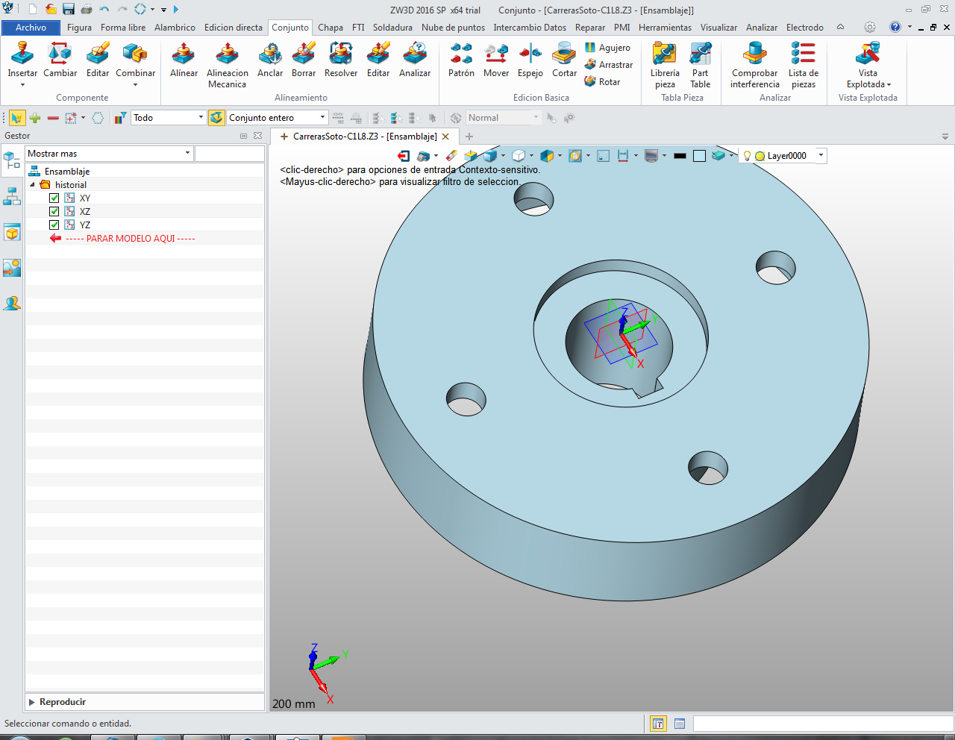The height and width of the screenshot is (740, 955).
Task: Toggle the Conjunto entero filter icon
Action: pos(216,118)
